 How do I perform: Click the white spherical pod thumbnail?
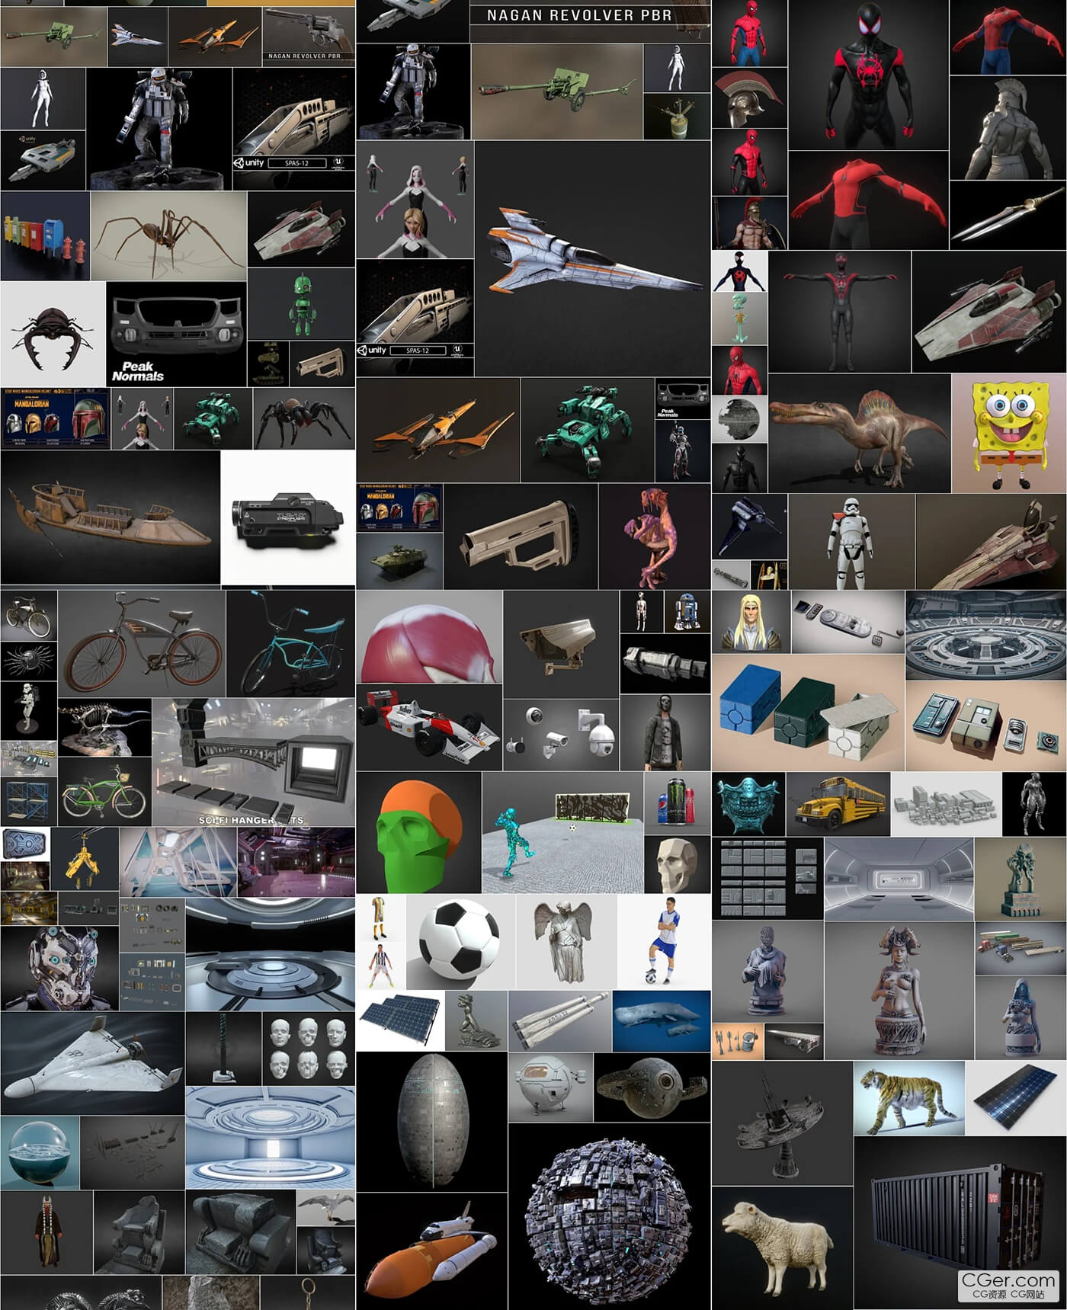pyautogui.click(x=550, y=1087)
